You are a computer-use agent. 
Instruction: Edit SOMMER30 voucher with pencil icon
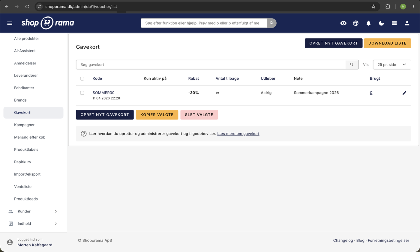click(404, 93)
